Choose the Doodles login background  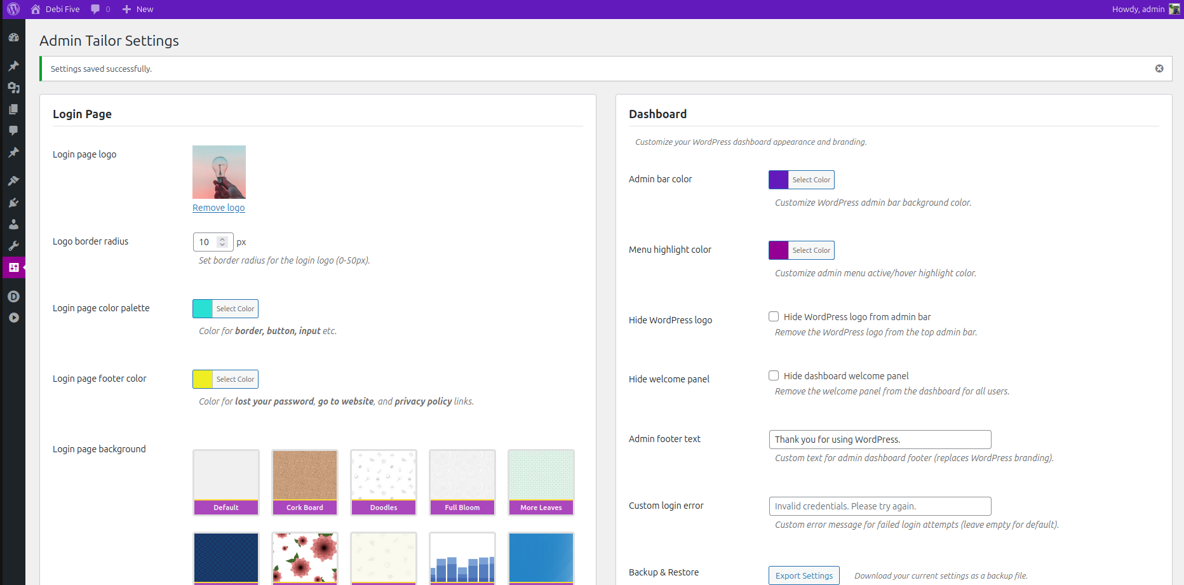point(384,483)
